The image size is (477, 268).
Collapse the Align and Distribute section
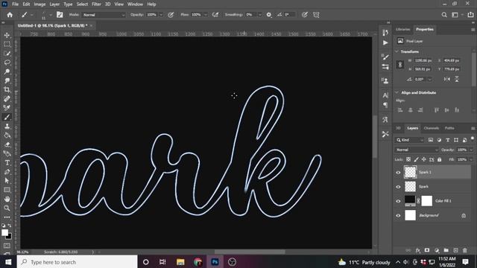coord(397,92)
